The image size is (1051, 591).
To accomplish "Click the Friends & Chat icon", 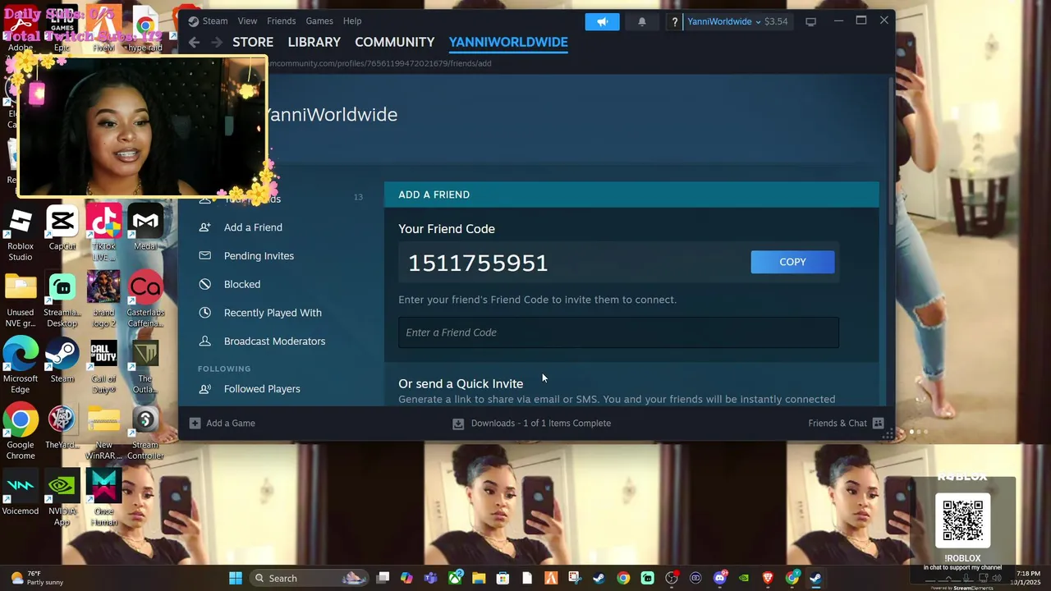I will pos(878,423).
